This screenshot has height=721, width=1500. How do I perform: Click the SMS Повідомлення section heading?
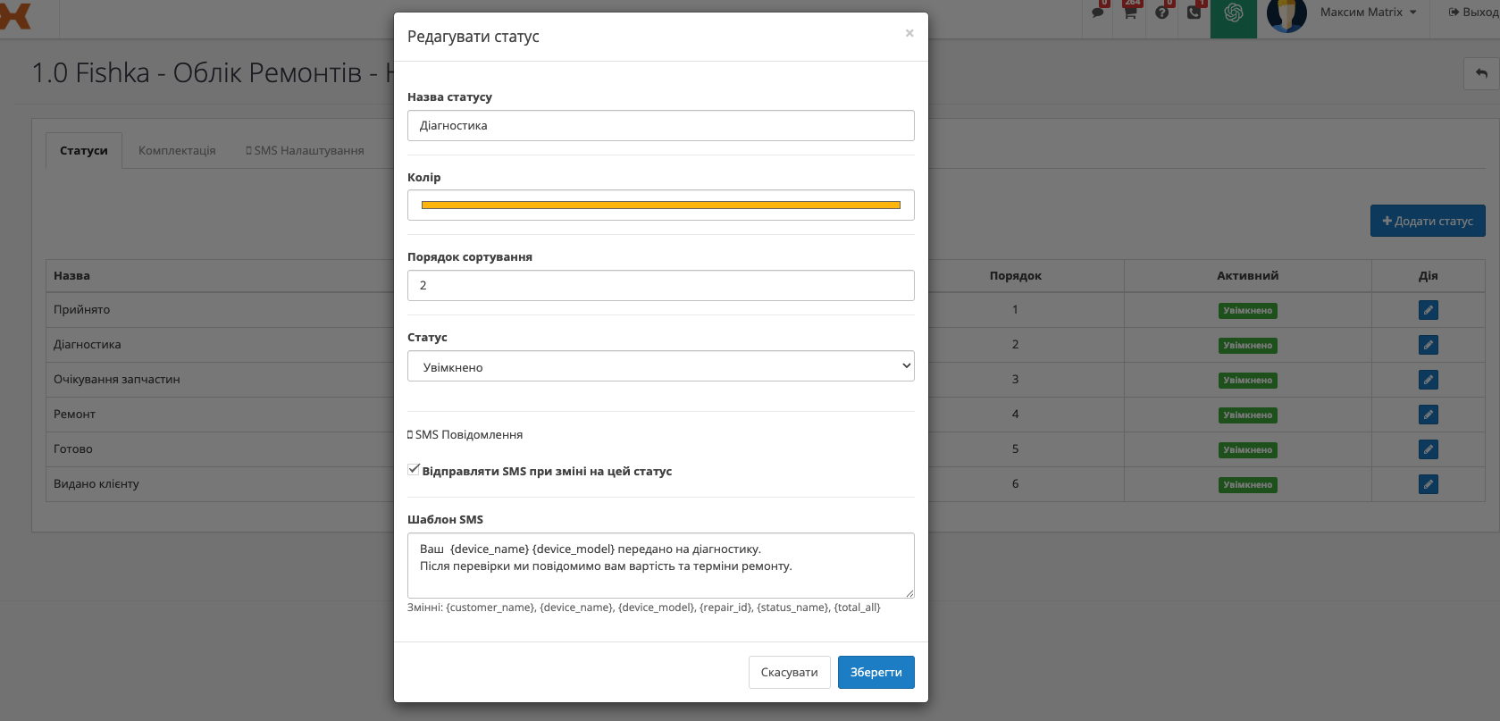[x=465, y=435]
